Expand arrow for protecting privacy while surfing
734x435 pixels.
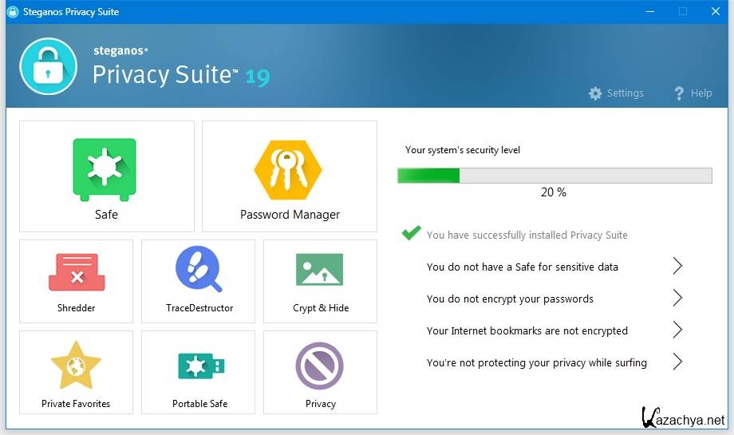pyautogui.click(x=677, y=362)
